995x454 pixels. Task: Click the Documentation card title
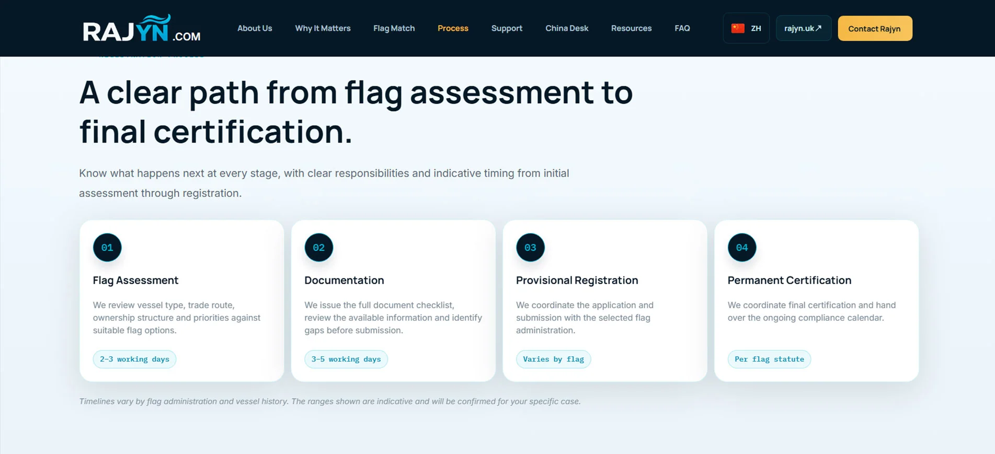coord(344,280)
